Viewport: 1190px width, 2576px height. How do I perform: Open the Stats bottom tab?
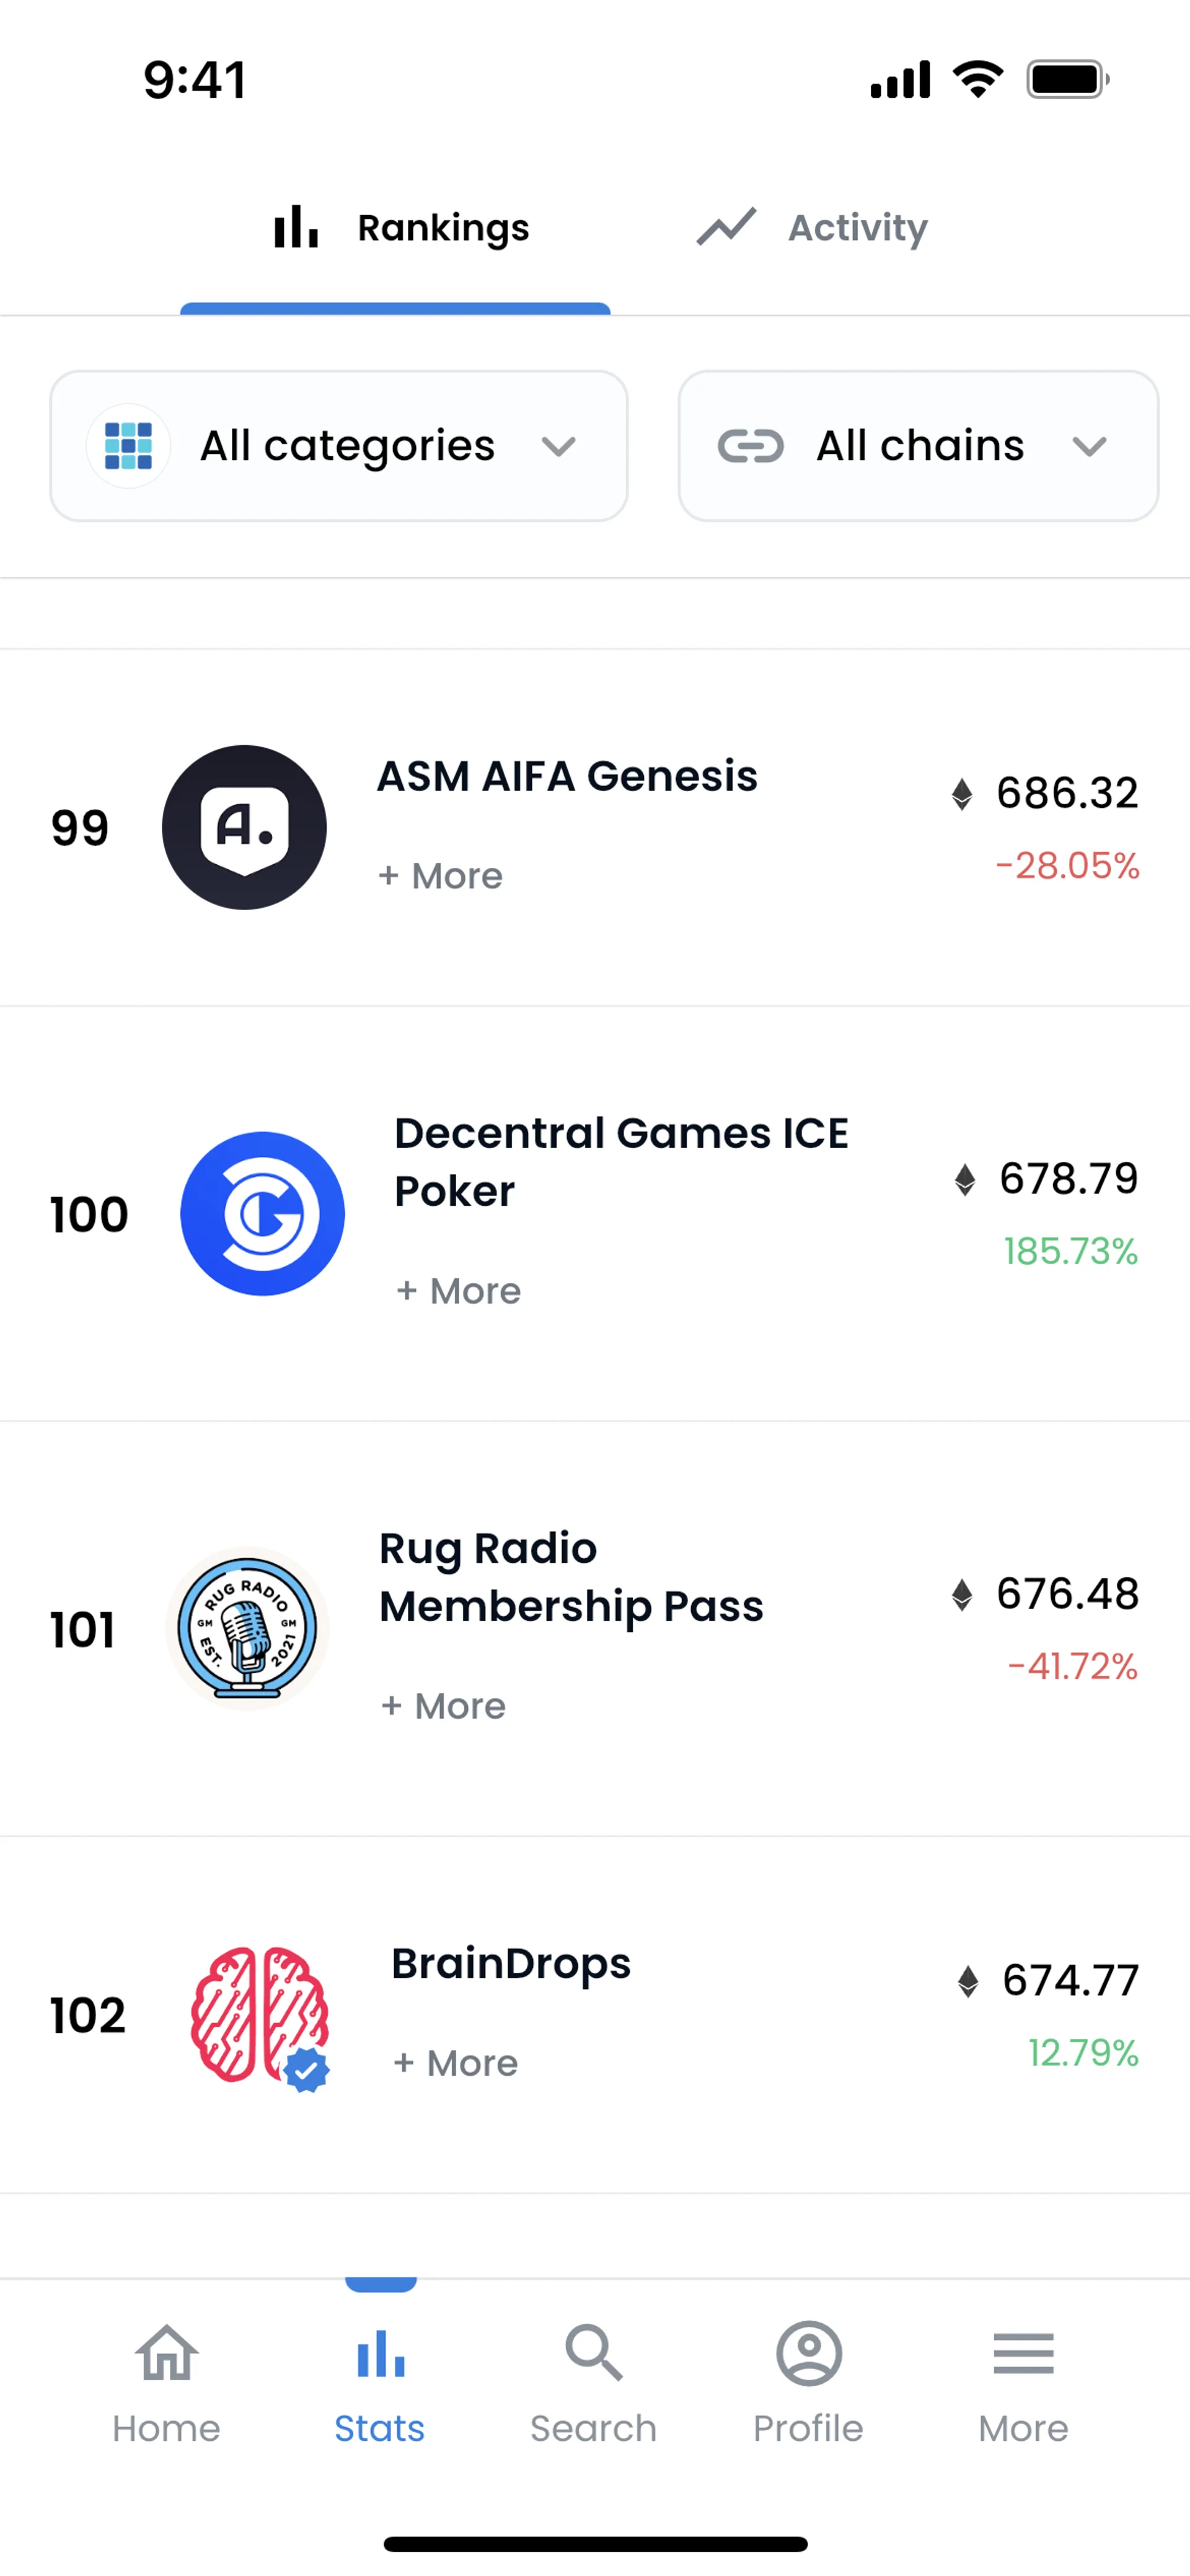pyautogui.click(x=380, y=2381)
